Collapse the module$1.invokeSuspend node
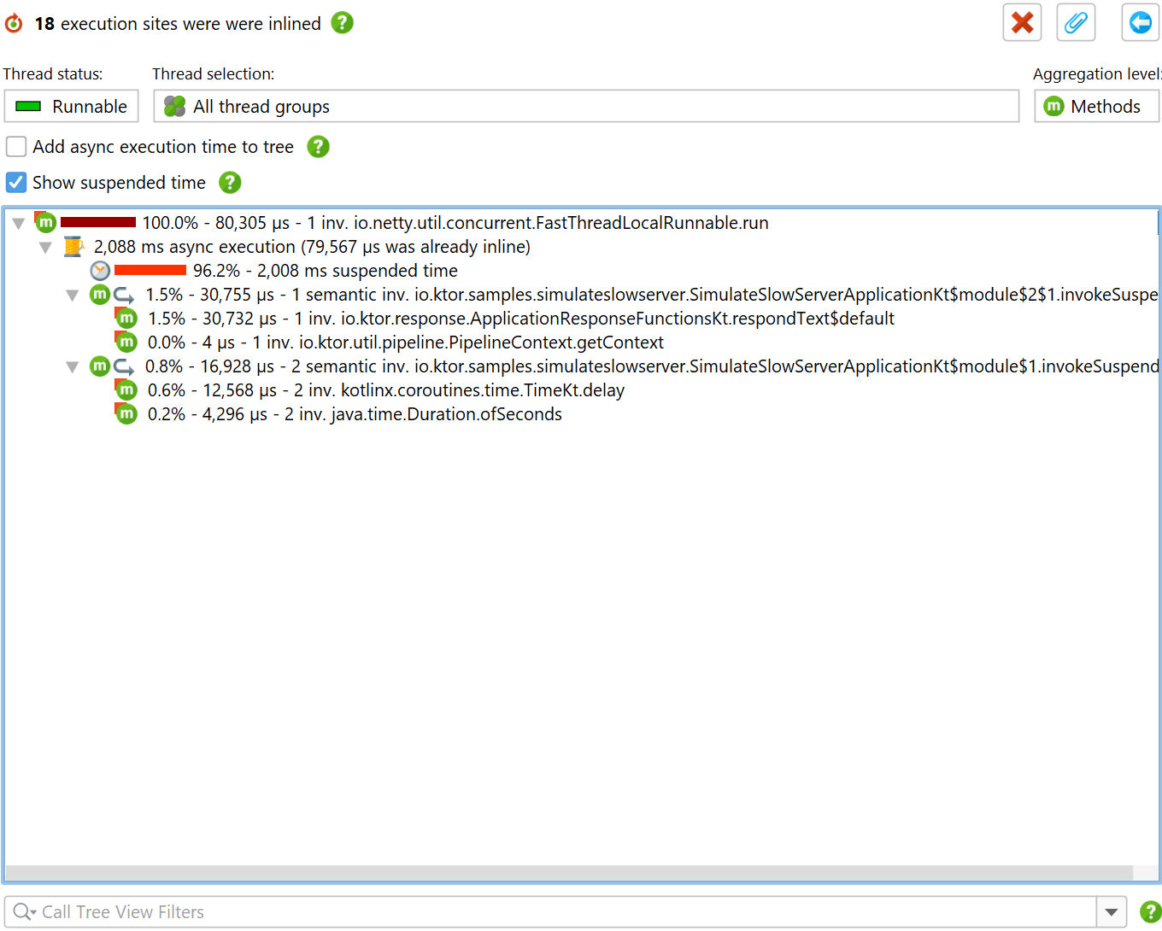Screen dimensions: 1162x931 pos(73,367)
